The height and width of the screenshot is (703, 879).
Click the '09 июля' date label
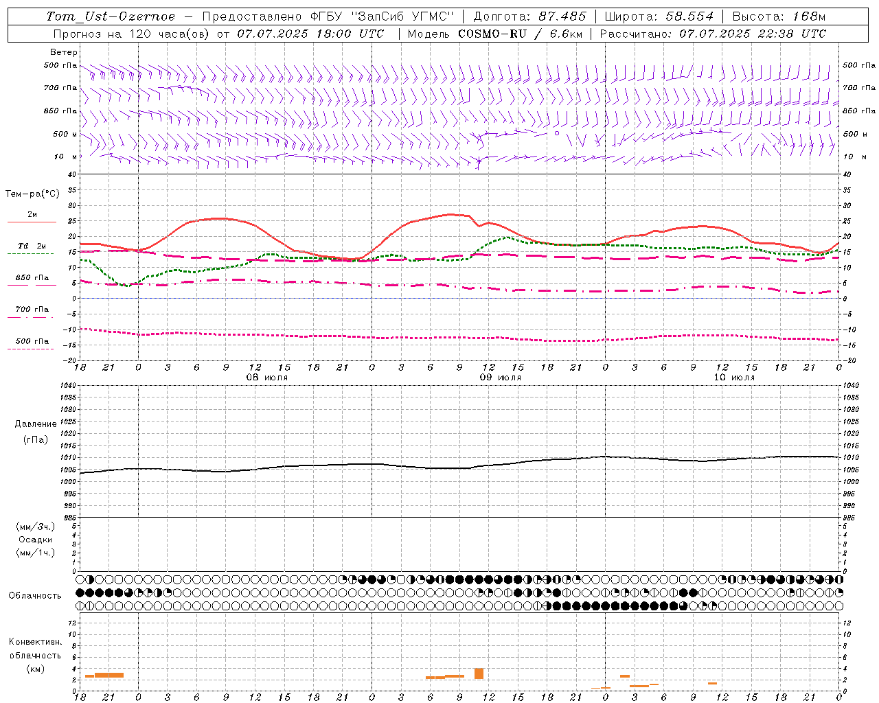500,378
